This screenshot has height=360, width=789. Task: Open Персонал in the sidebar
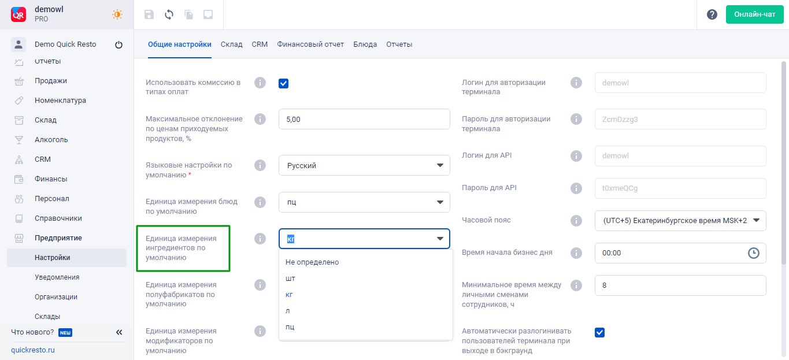(x=52, y=199)
